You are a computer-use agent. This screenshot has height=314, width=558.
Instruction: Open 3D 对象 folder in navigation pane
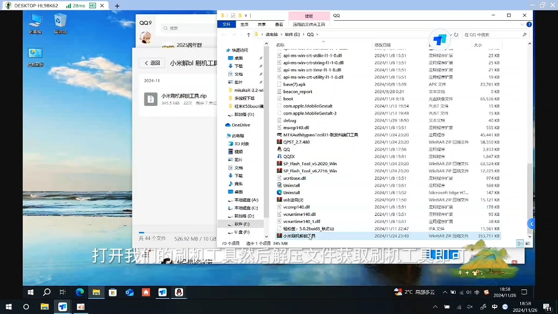coord(241,144)
